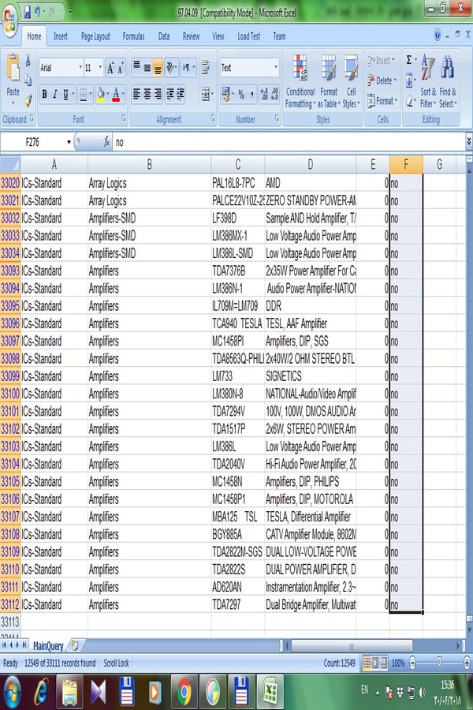This screenshot has width=473, height=710.
Task: Click the zoom slider handle
Action: (439, 663)
